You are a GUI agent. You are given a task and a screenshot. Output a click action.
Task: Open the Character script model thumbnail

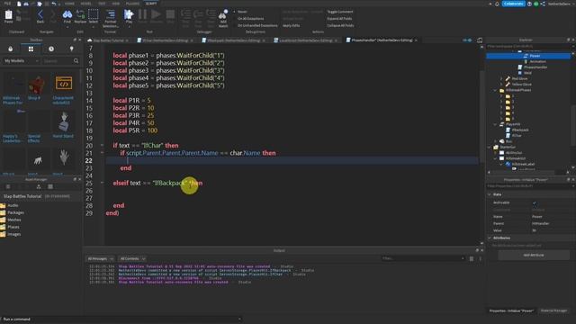pos(64,84)
